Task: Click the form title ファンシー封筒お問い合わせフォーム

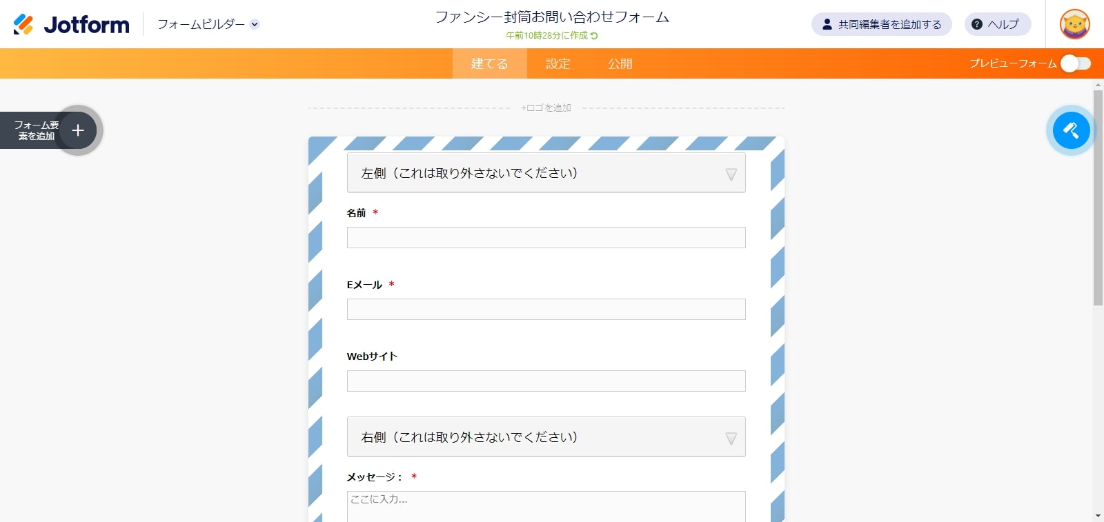Action: click(x=552, y=17)
